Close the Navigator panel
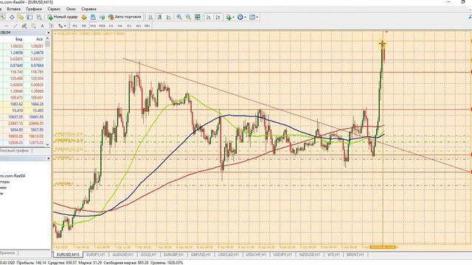 tap(49, 158)
